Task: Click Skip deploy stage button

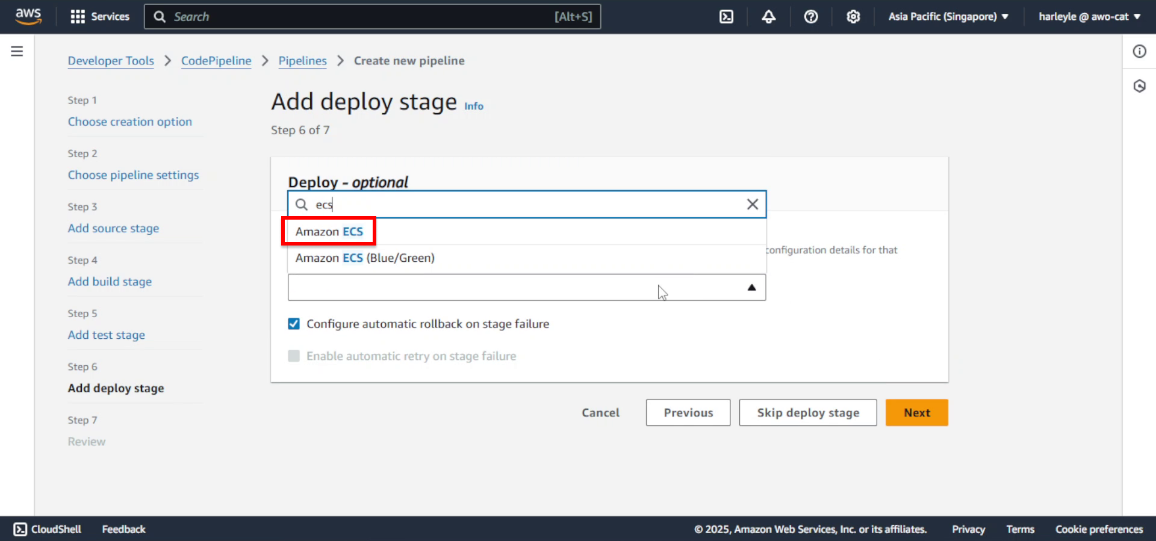Action: (x=808, y=413)
